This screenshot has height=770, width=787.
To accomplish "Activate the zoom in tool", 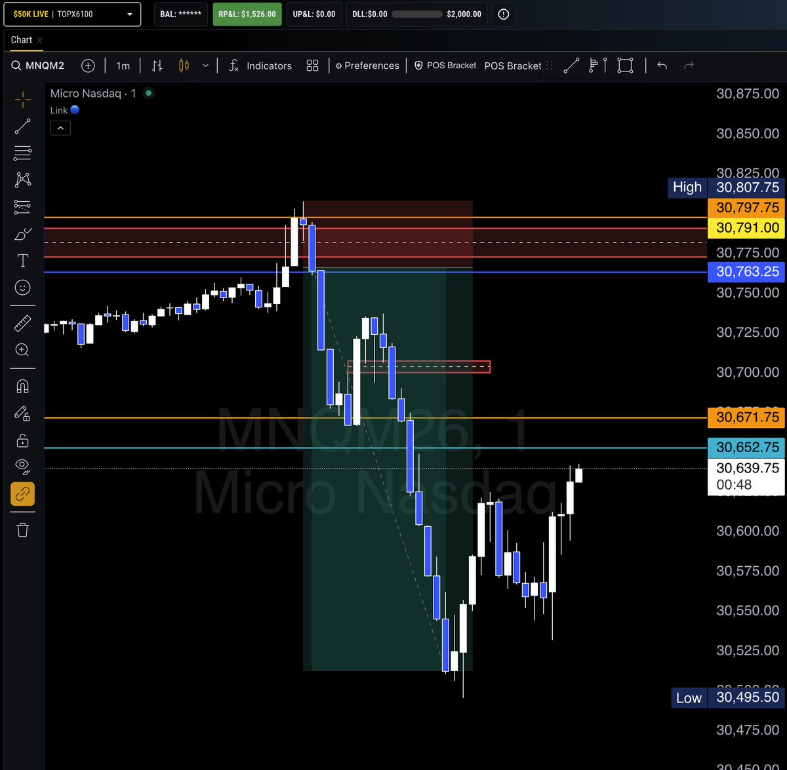I will coord(23,350).
